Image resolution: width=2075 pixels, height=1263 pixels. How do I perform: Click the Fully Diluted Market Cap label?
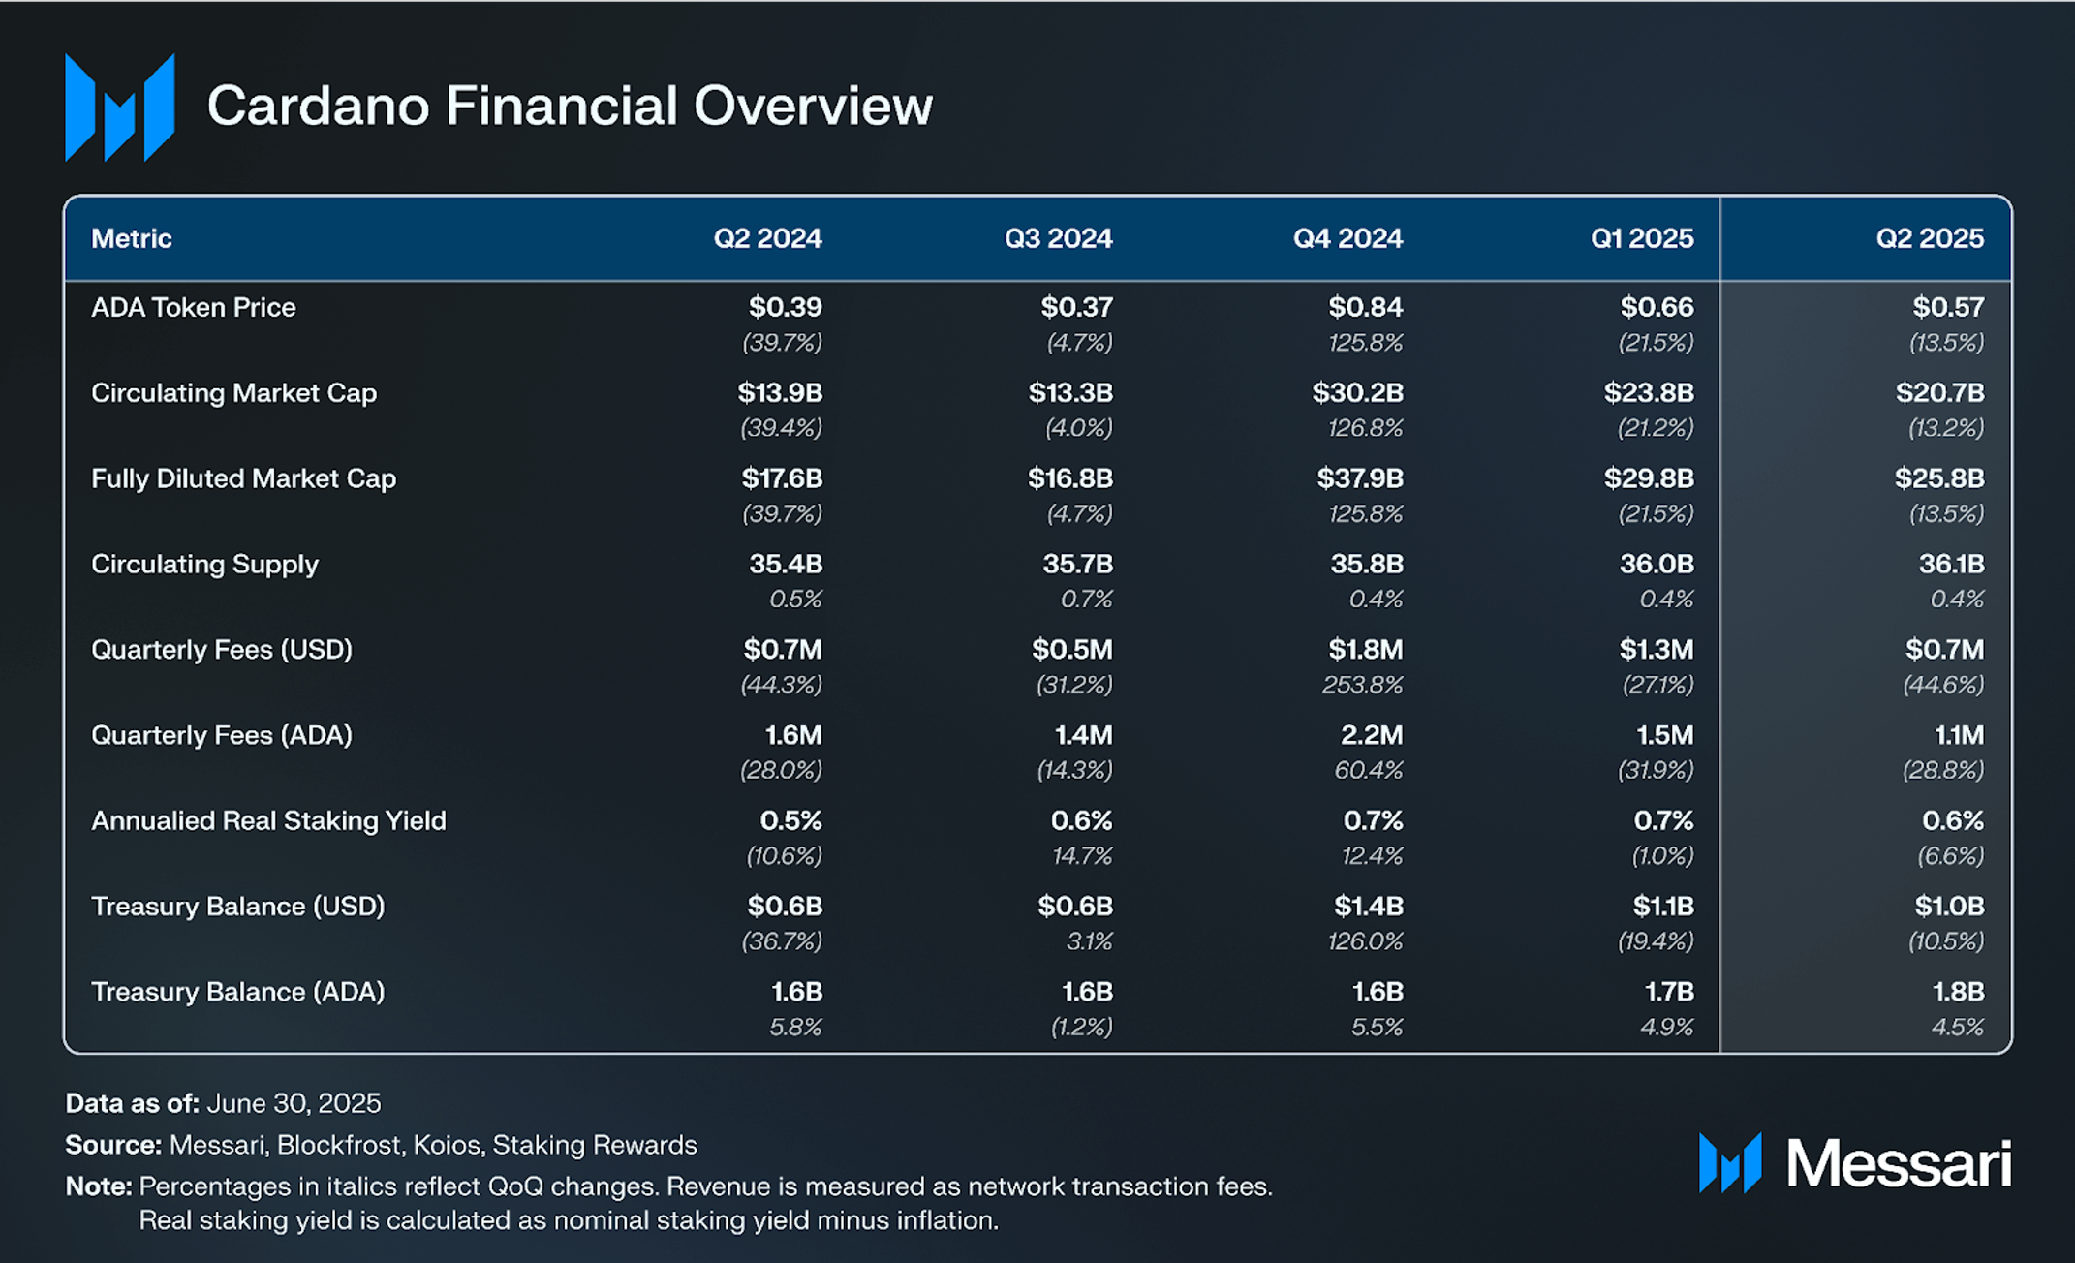tap(243, 478)
